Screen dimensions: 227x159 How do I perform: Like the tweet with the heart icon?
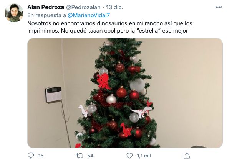[129, 156]
